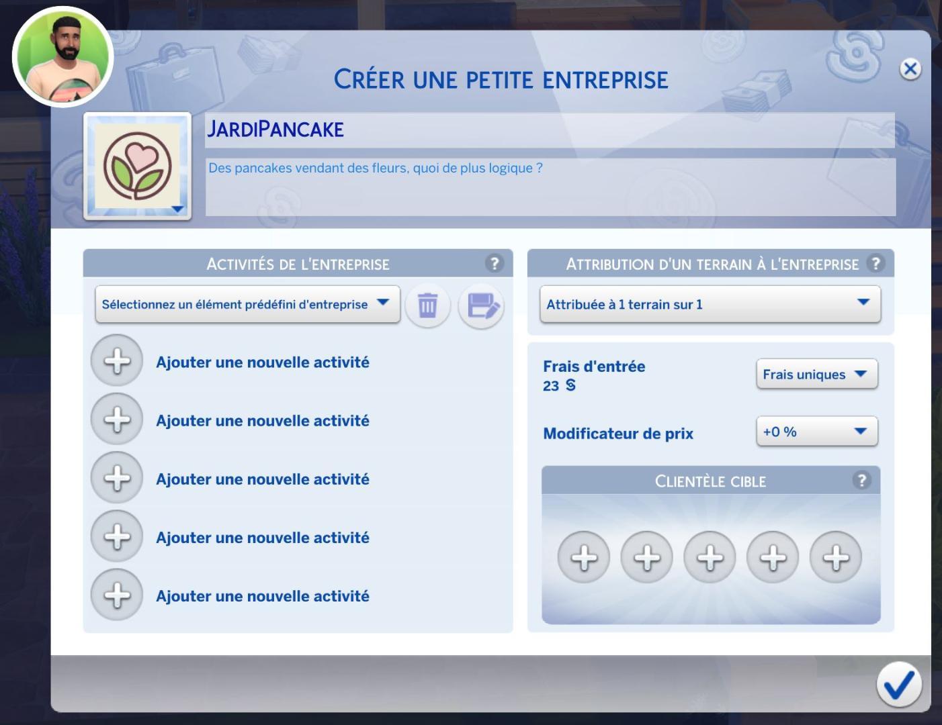Confirm business creation with the checkmark button
Image resolution: width=942 pixels, height=725 pixels.
(x=898, y=684)
